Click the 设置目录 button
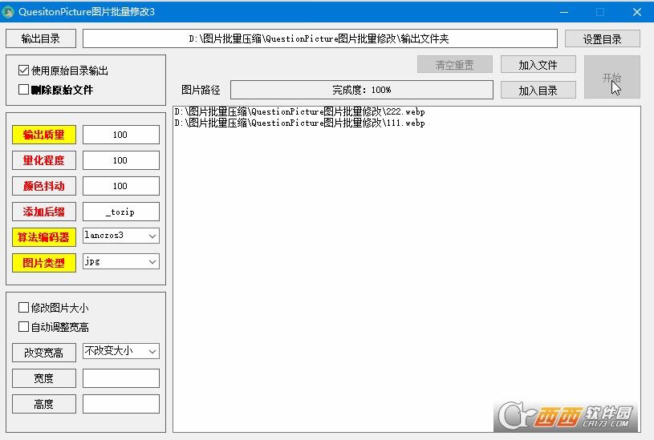Viewport: 654px width, 440px height. coord(603,39)
